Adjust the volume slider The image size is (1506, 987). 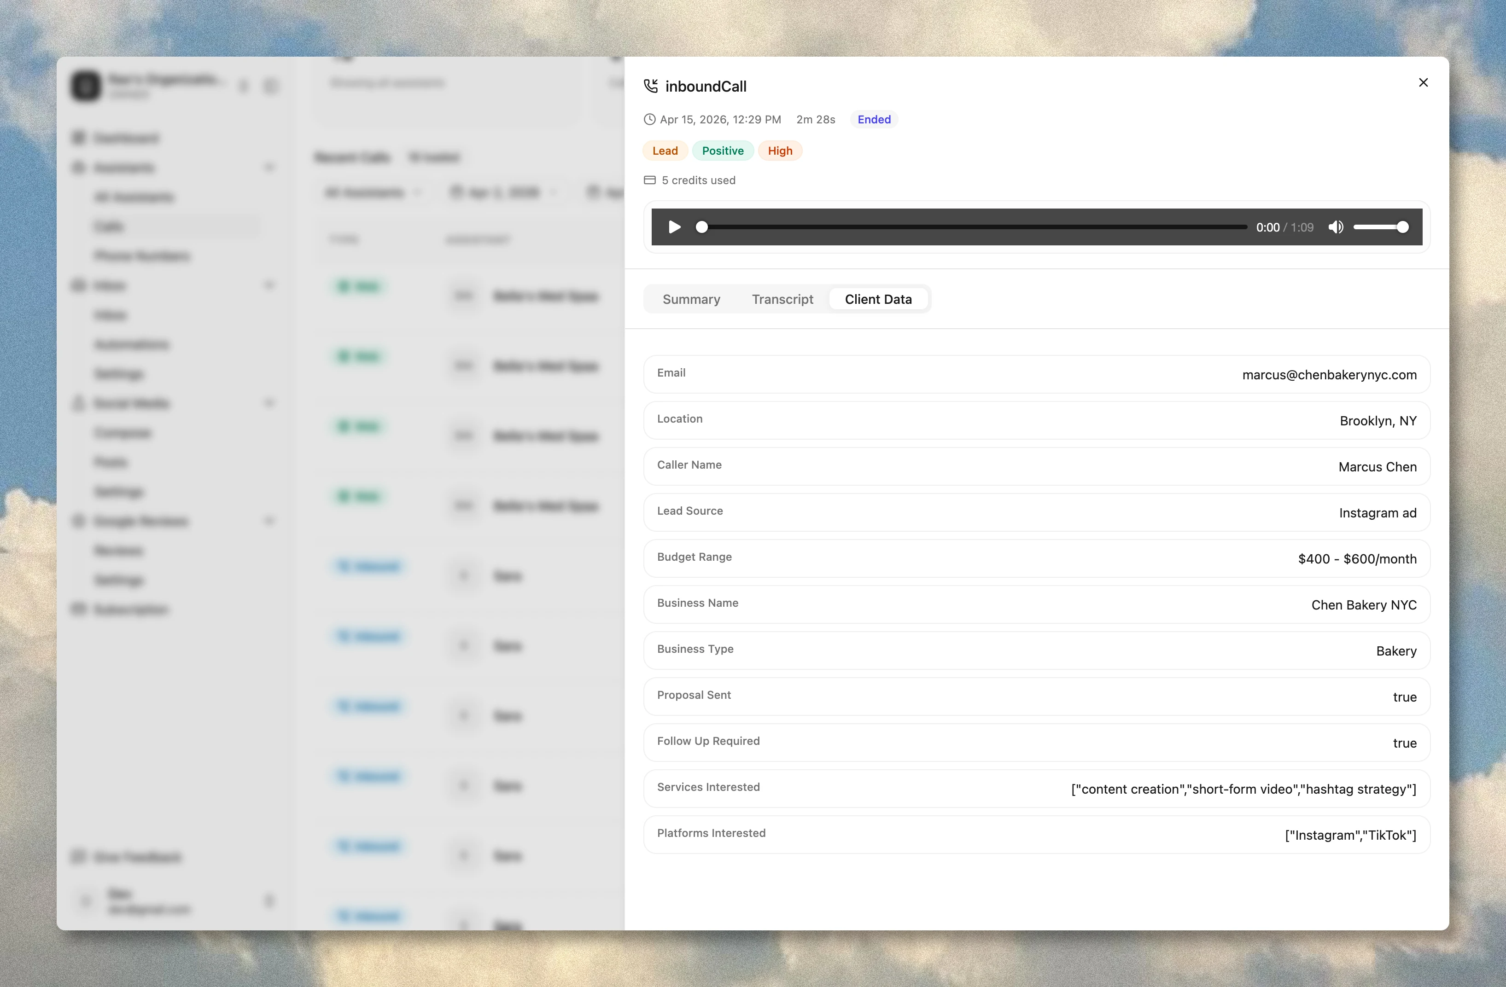[x=1383, y=227]
